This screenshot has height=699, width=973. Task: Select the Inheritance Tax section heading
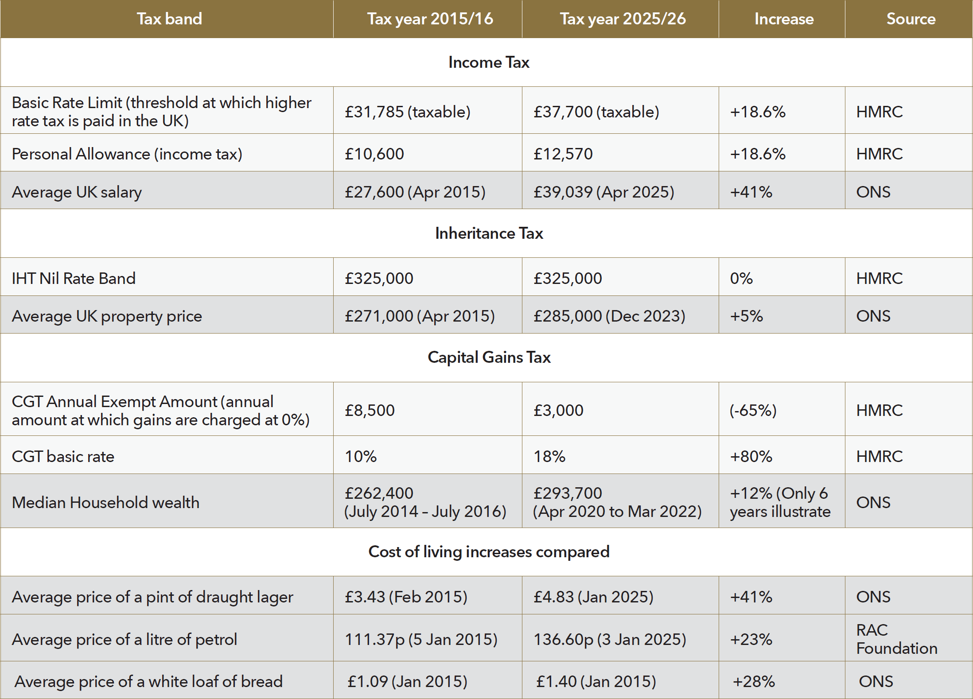[489, 233]
